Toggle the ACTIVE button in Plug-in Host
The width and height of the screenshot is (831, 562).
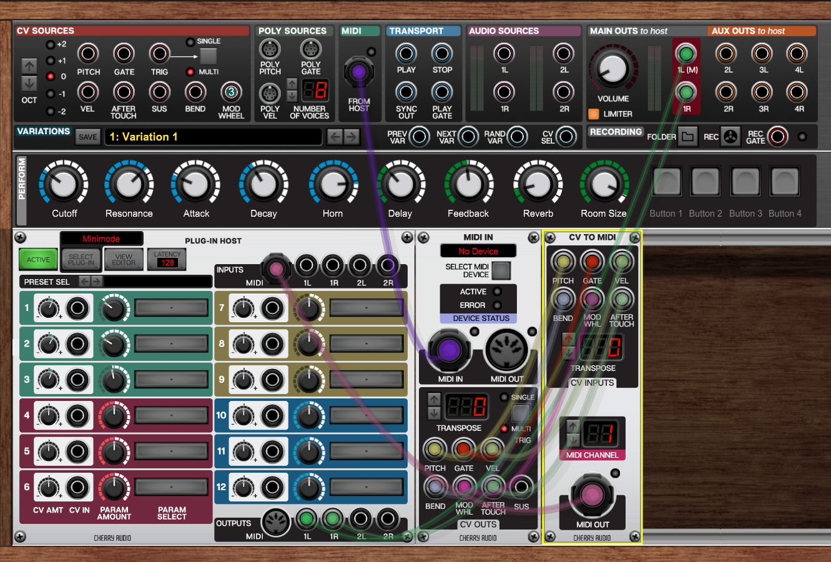tap(38, 260)
